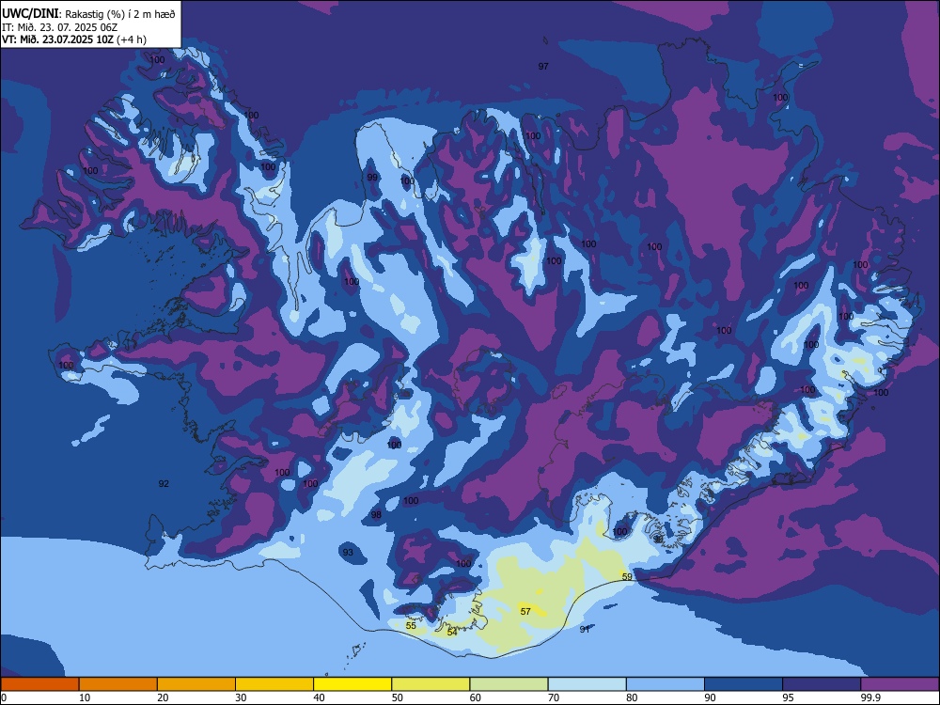Select the legend scale label "80"

pyautogui.click(x=632, y=697)
